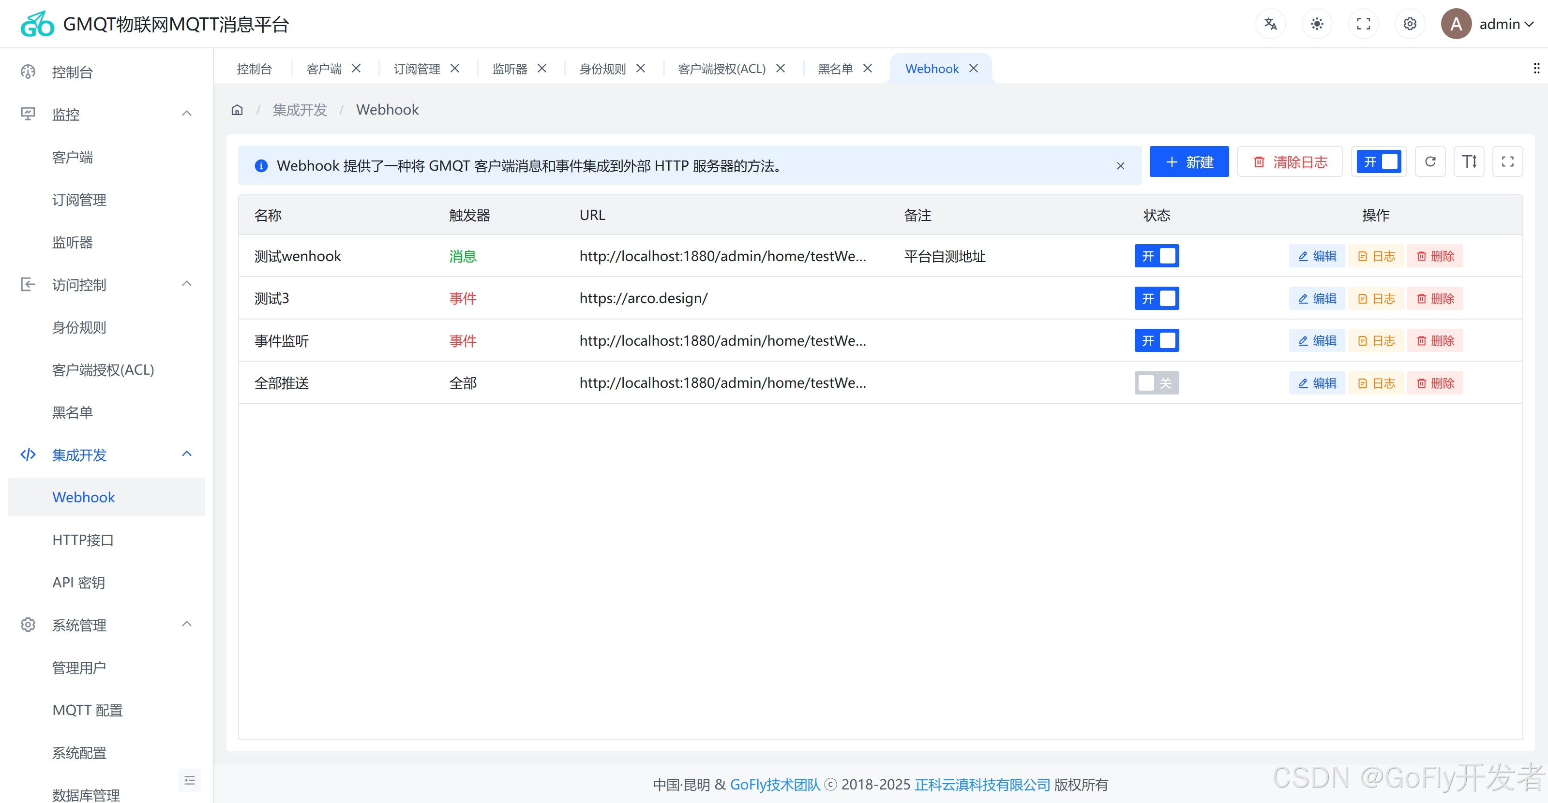Image resolution: width=1548 pixels, height=803 pixels.
Task: Toggle status switch for 测试wenhook row
Action: tap(1156, 256)
